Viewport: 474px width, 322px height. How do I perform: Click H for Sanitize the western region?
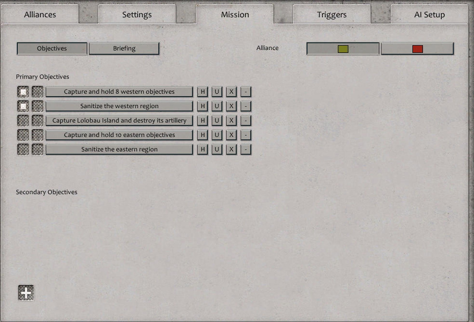(x=203, y=106)
